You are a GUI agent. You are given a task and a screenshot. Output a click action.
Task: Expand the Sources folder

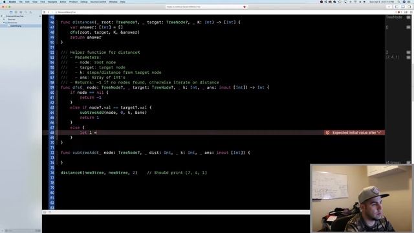[x=4, y=19]
